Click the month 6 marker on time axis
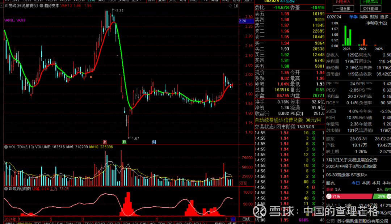The height and width of the screenshot is (224, 391). (x=191, y=219)
